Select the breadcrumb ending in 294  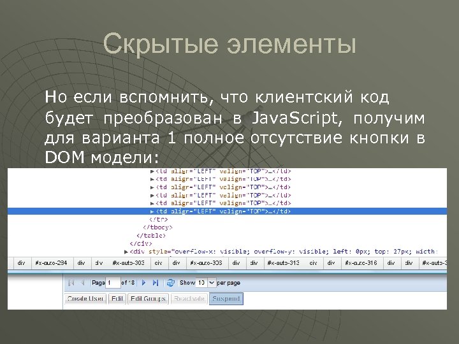coord(51,263)
